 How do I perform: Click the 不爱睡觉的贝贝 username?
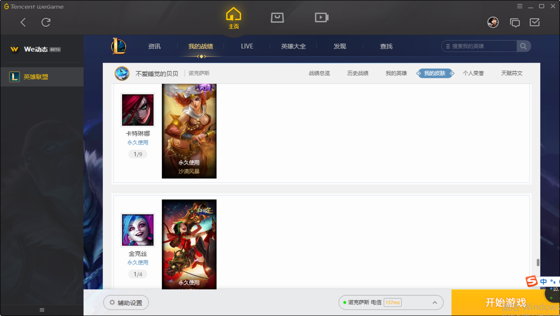click(x=157, y=74)
